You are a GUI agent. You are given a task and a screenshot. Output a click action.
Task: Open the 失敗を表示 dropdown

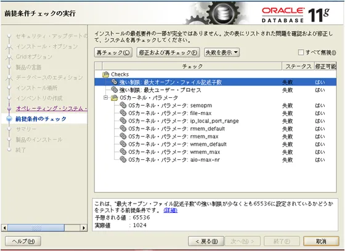(x=222, y=52)
